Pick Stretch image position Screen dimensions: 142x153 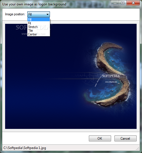point(39,27)
